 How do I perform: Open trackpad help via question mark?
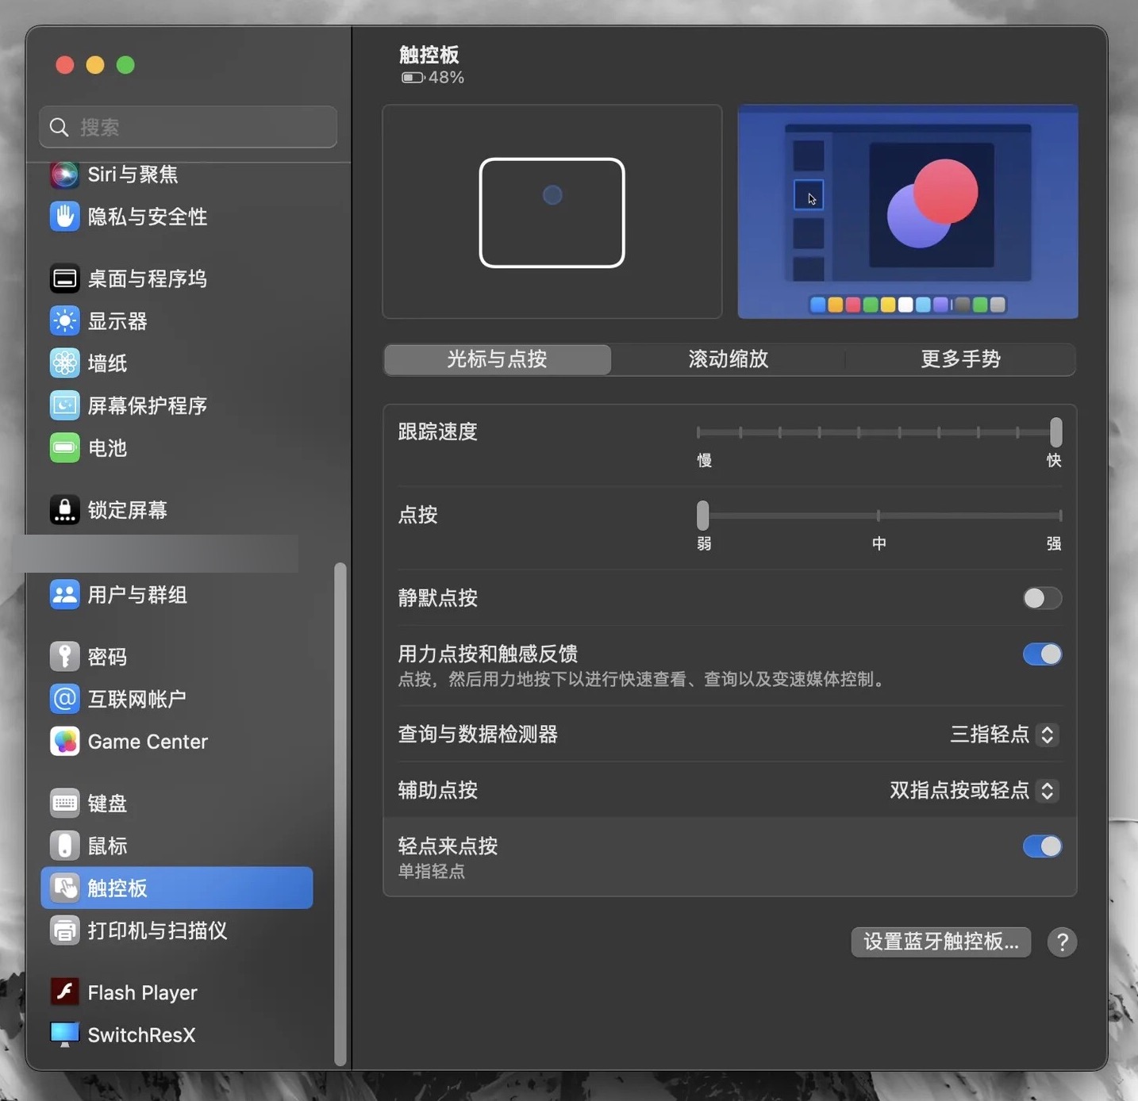1063,942
